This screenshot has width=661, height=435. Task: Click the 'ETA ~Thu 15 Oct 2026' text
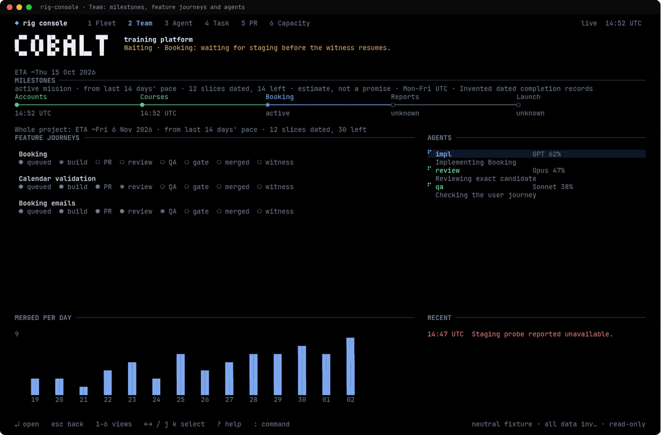click(x=55, y=72)
